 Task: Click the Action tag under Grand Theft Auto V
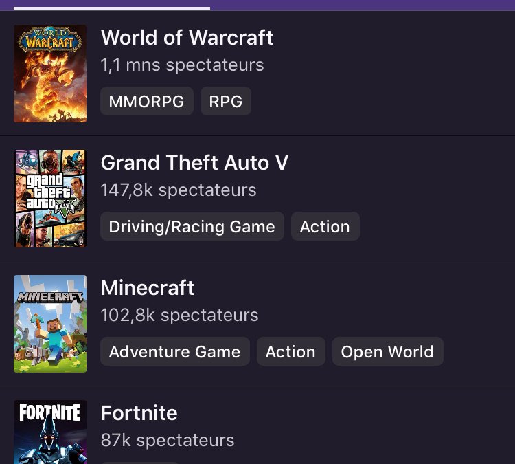pyautogui.click(x=325, y=226)
